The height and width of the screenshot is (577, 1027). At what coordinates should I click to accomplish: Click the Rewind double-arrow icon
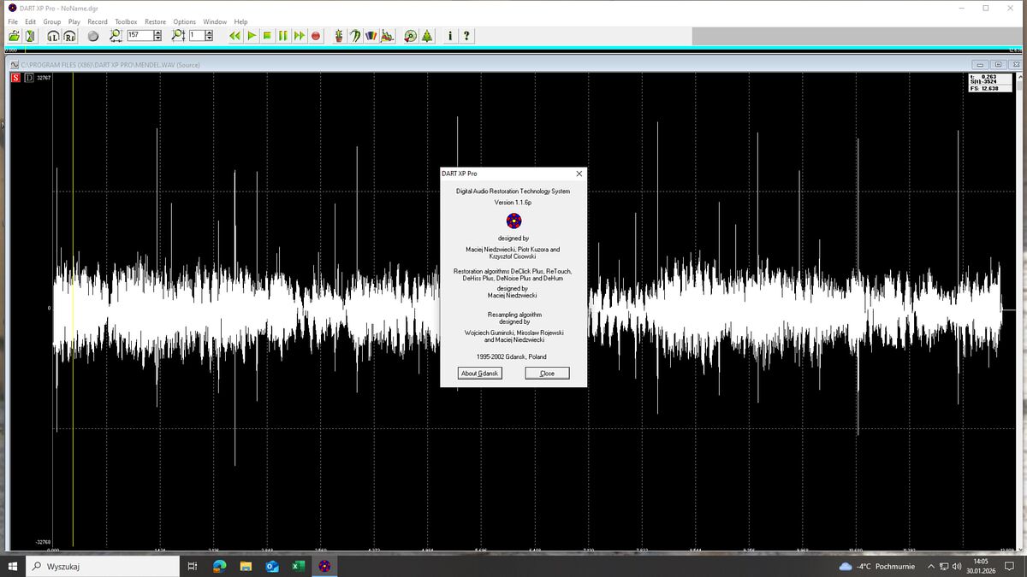pyautogui.click(x=235, y=36)
